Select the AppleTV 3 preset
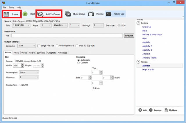186x123 pixels. 147,50
